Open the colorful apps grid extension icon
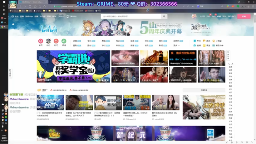This screenshot has height=144, width=256. coord(228,6)
